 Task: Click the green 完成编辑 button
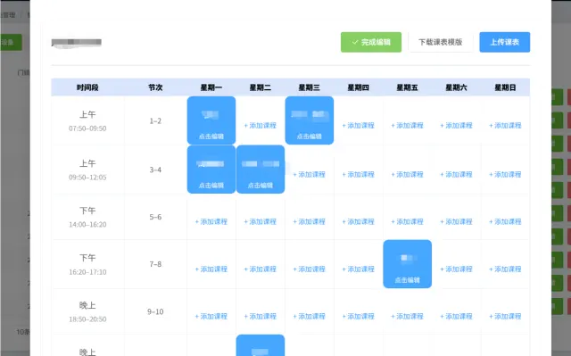click(371, 42)
